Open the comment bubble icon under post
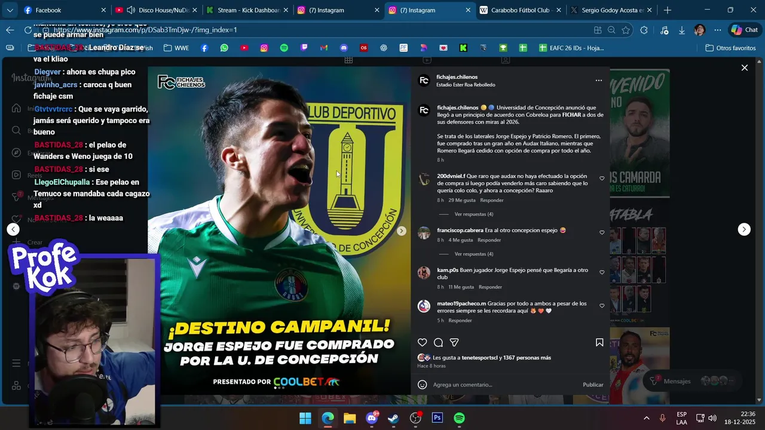765x430 pixels. tap(438, 342)
